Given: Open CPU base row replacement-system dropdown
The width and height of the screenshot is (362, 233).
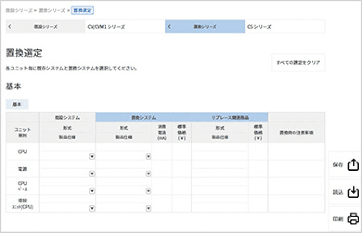Looking at the screenshot, I should point(149,191).
